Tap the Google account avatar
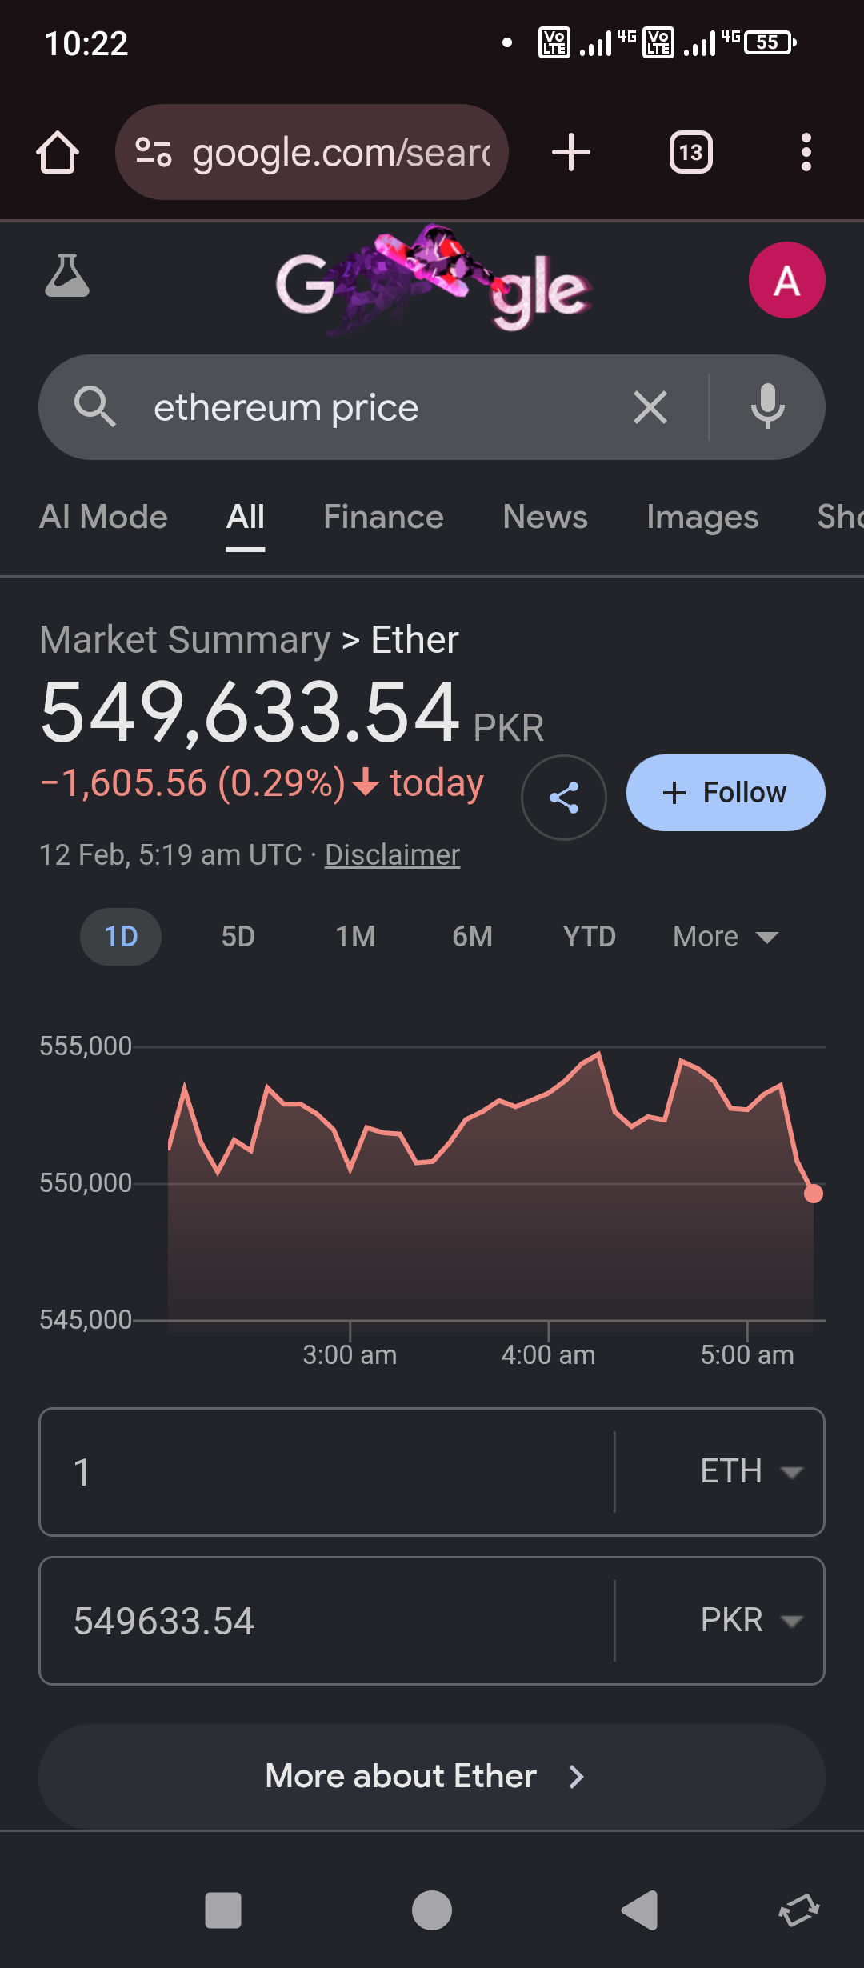The image size is (864, 1968). [786, 281]
